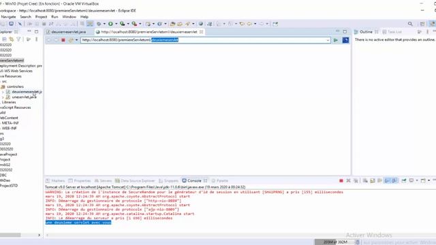Switch to the Snippets tab
Viewport: 436px width, 245px height.
pos(168,180)
